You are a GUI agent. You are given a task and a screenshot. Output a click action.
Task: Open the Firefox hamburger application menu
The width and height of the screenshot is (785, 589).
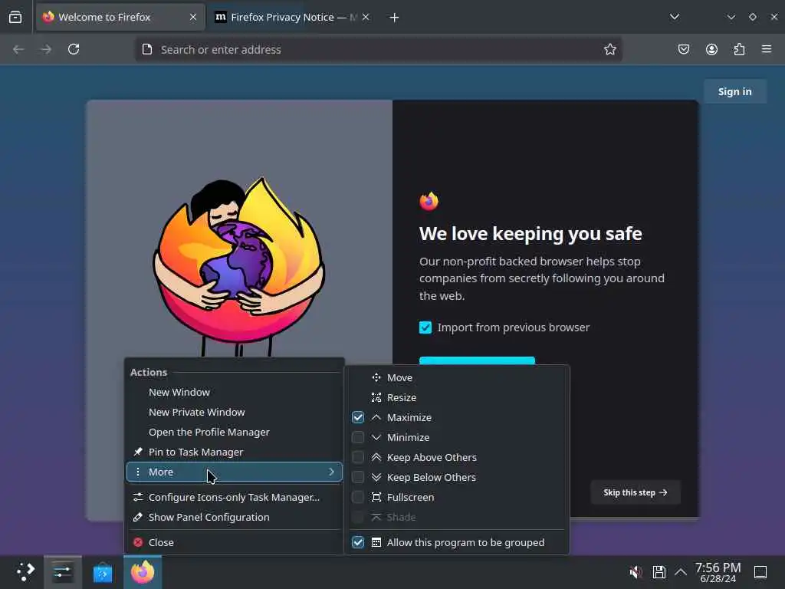click(x=767, y=49)
